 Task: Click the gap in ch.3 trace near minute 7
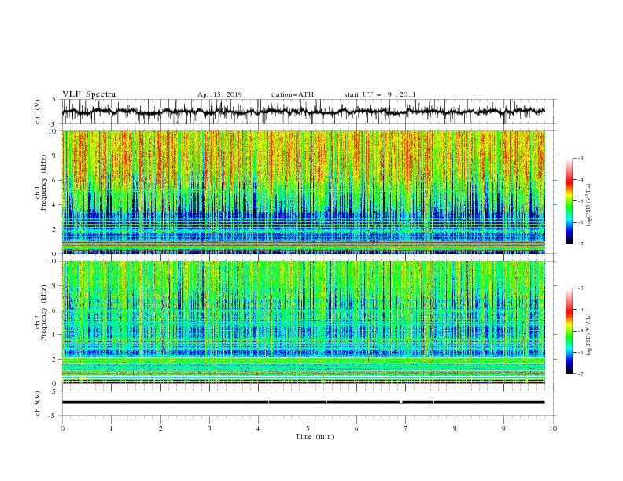401,402
